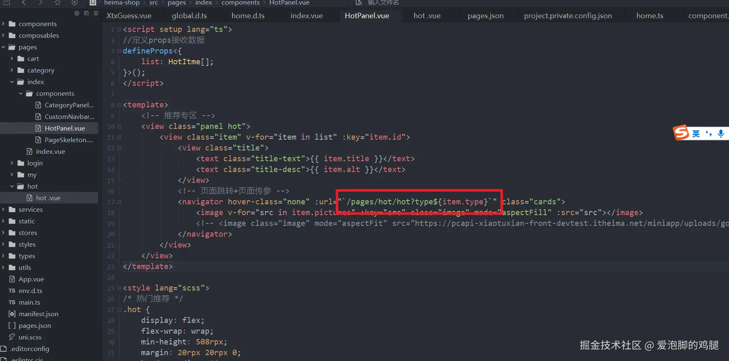Click the document icon beside .editorconfig
Image resolution: width=729 pixels, height=361 pixels.
pyautogui.click(x=3, y=349)
